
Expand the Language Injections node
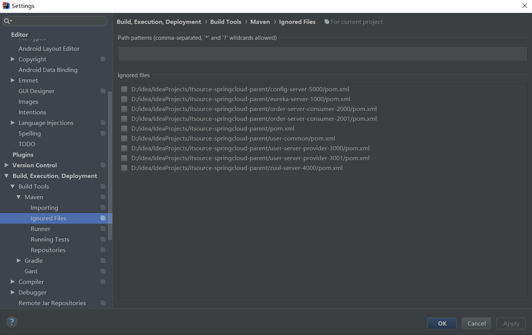pos(12,123)
